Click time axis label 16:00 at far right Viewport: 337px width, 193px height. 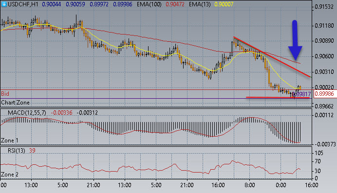pos(311,185)
